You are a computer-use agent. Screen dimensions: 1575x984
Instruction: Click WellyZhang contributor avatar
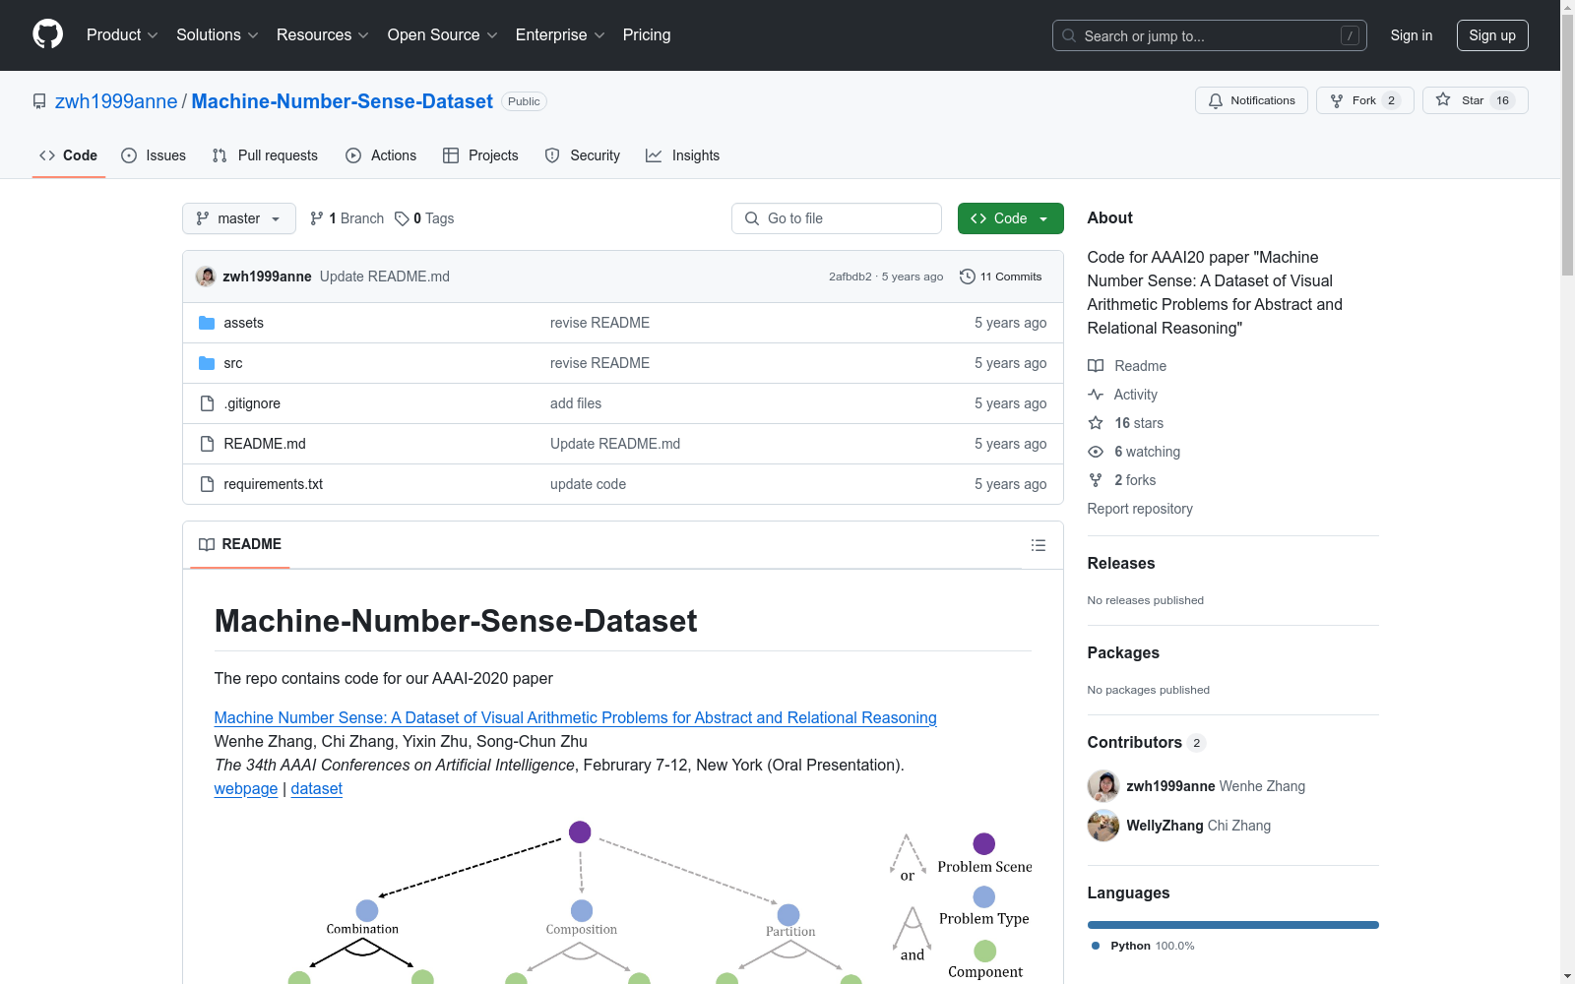[x=1103, y=826]
